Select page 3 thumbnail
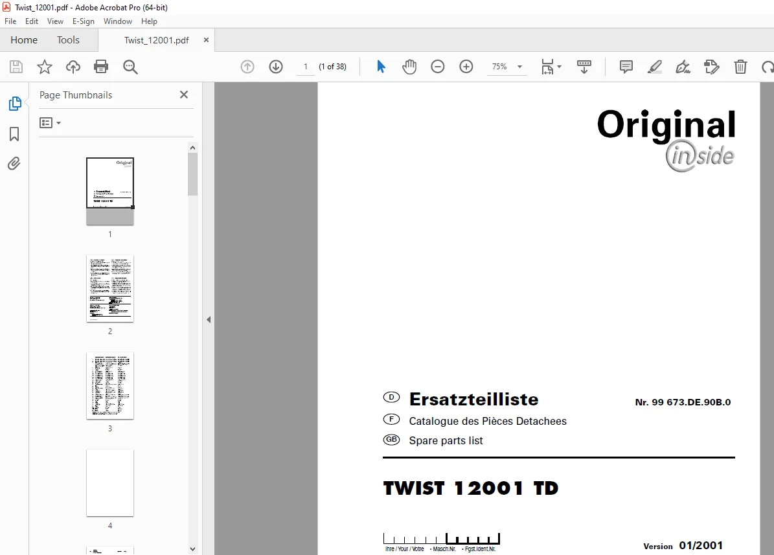The height and width of the screenshot is (555, 774). pos(110,385)
